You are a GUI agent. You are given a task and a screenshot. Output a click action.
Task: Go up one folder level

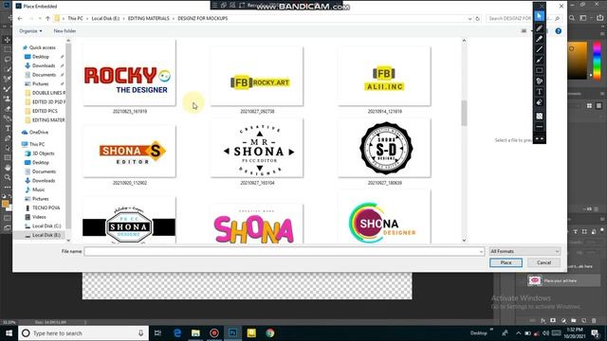(47, 18)
